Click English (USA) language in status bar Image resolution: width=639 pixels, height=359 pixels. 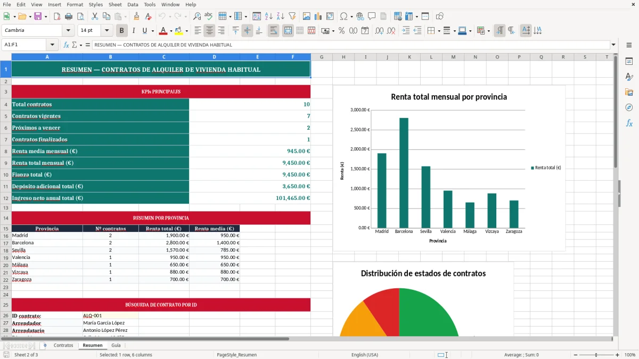pyautogui.click(x=365, y=355)
